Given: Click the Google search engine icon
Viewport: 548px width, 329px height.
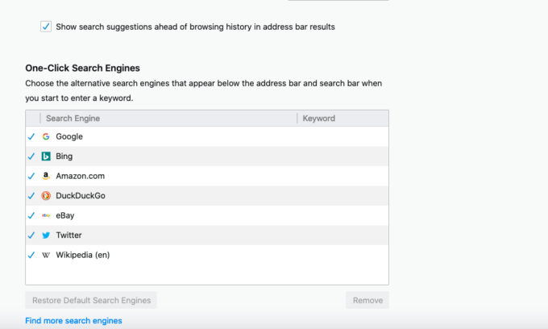Looking at the screenshot, I should pyautogui.click(x=46, y=136).
